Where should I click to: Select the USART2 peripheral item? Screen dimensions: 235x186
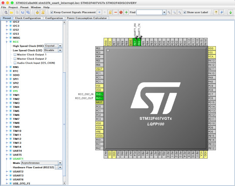(x=18, y=172)
